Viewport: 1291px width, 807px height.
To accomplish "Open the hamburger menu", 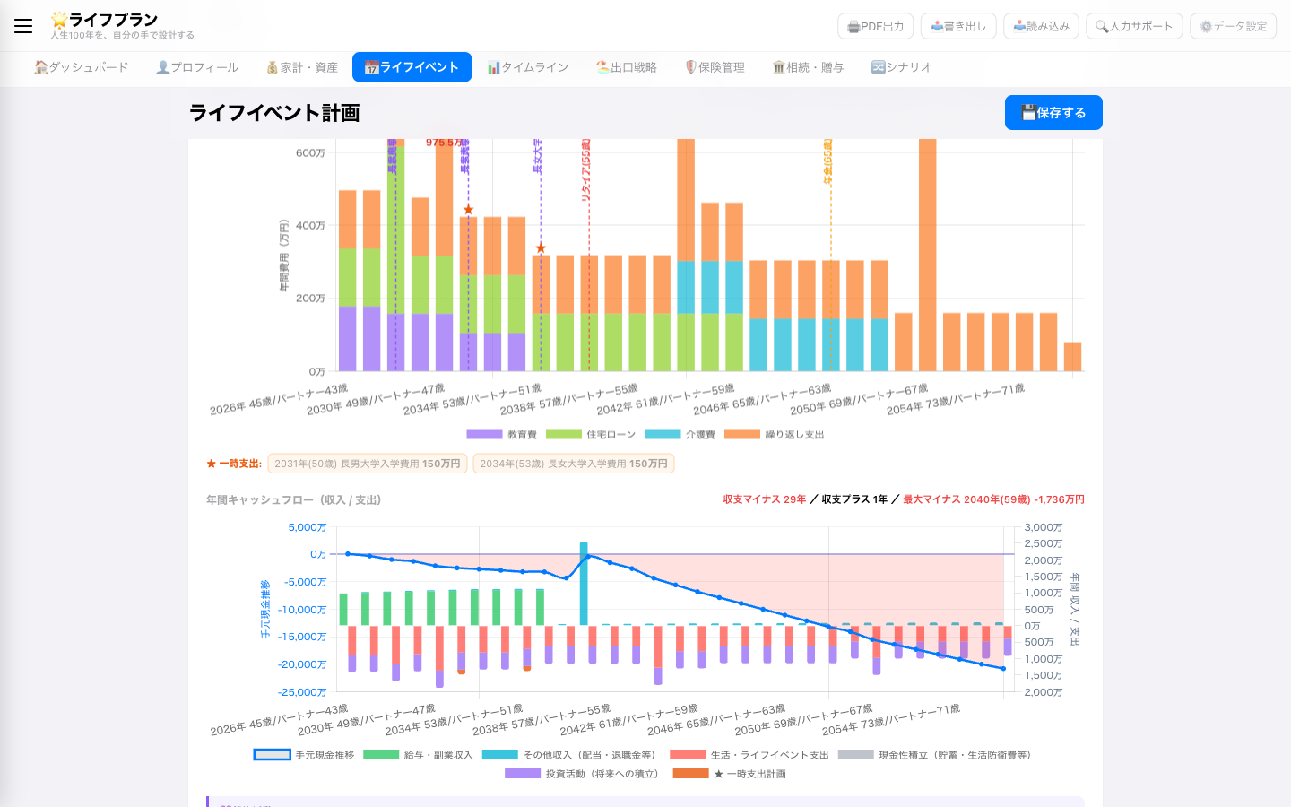I will (x=23, y=26).
